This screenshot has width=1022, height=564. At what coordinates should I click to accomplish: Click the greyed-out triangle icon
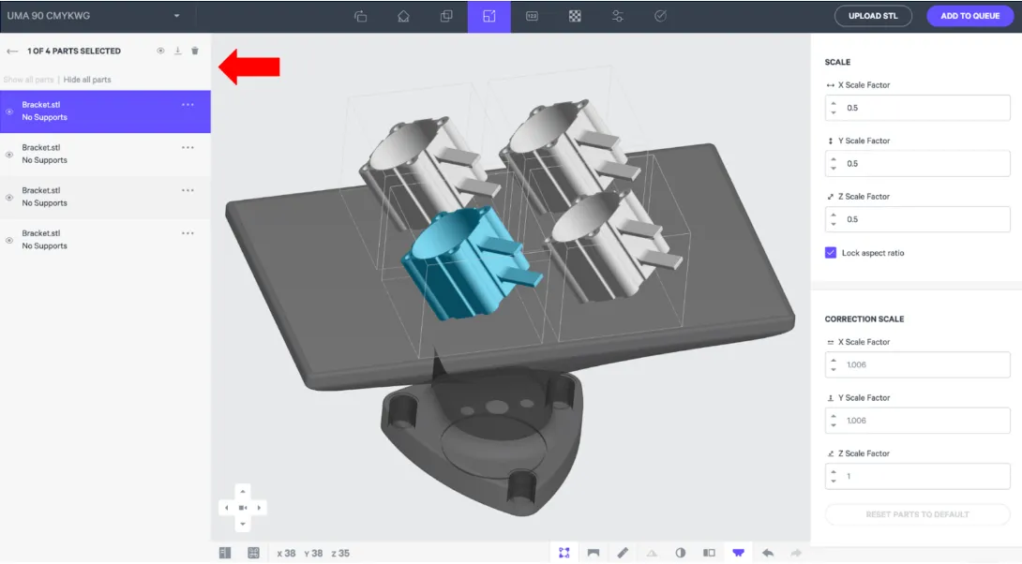pos(652,553)
